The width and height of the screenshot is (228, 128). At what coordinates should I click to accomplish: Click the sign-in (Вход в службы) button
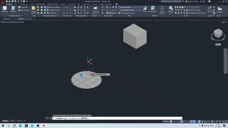click(x=192, y=1)
